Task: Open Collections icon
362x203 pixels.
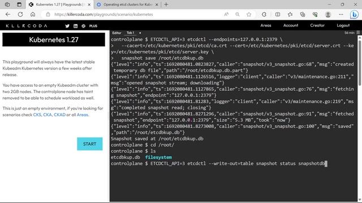Action: 303,14
